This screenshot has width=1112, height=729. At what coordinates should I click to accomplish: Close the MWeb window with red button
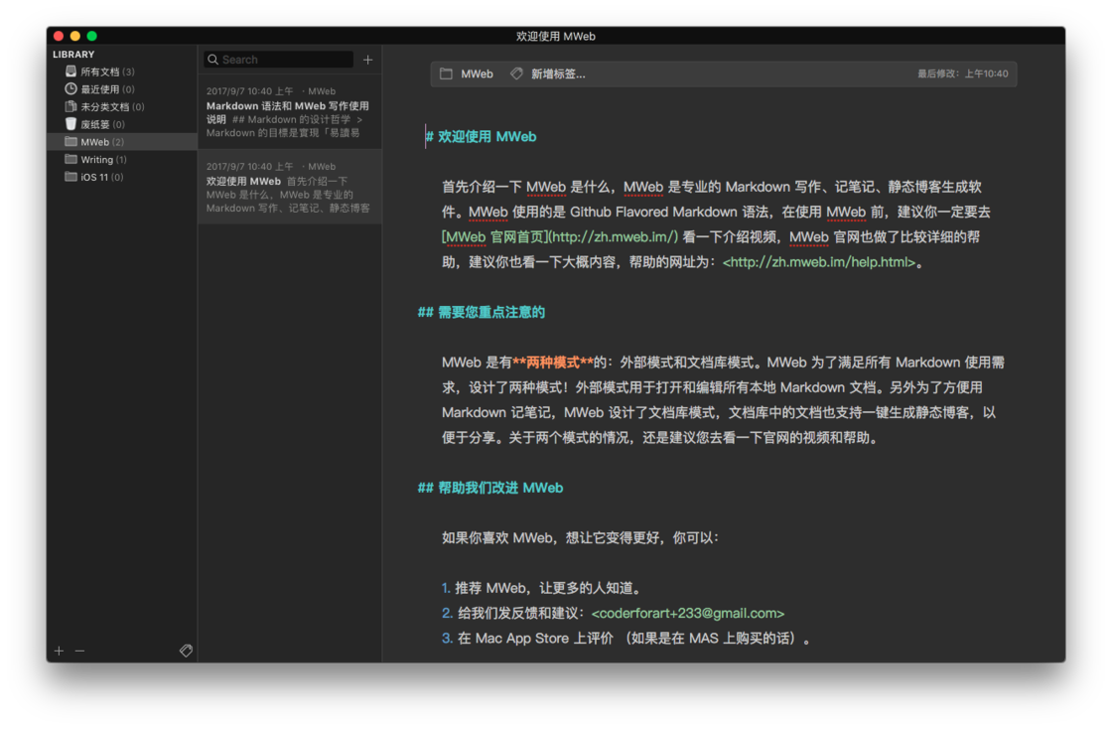pyautogui.click(x=59, y=36)
